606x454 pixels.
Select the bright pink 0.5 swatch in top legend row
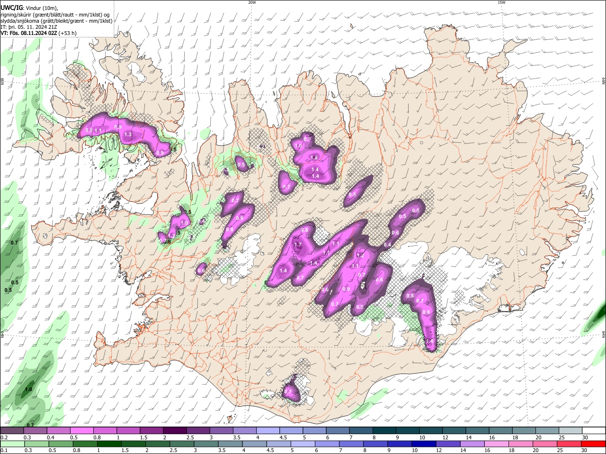tap(81, 431)
